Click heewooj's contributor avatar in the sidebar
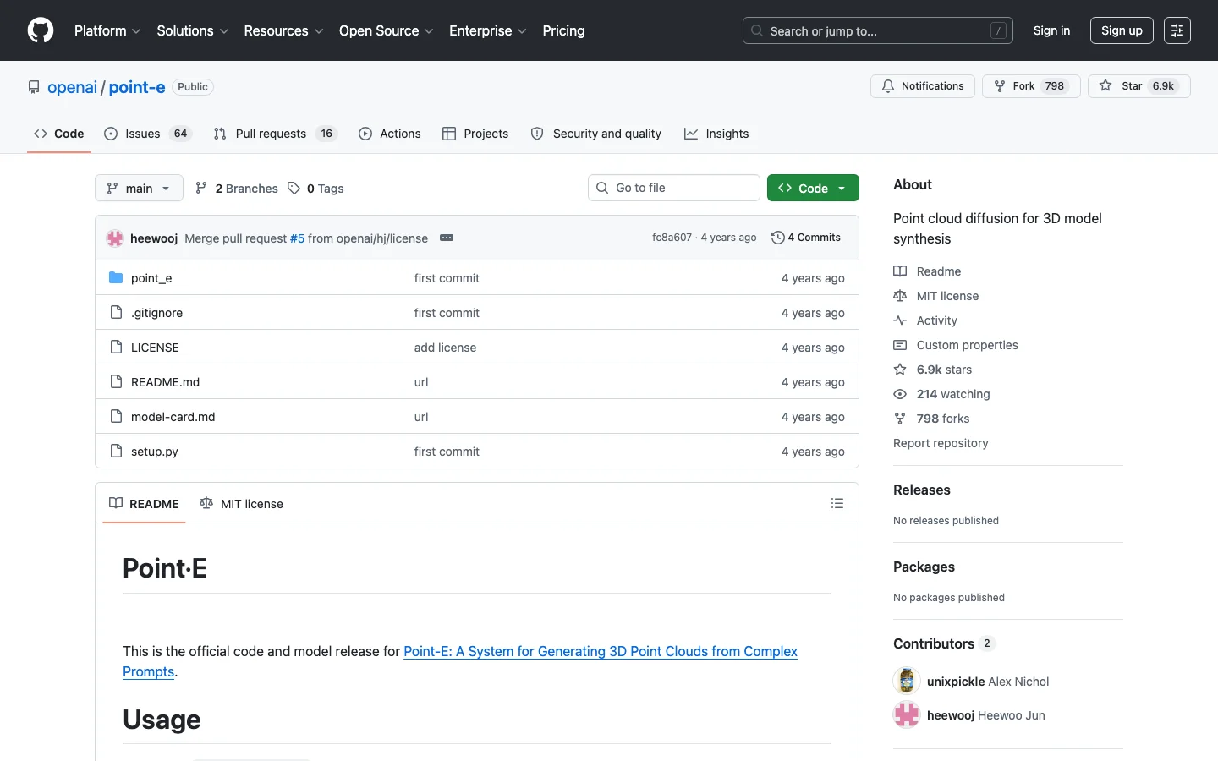The height and width of the screenshot is (761, 1218). pos(907,714)
